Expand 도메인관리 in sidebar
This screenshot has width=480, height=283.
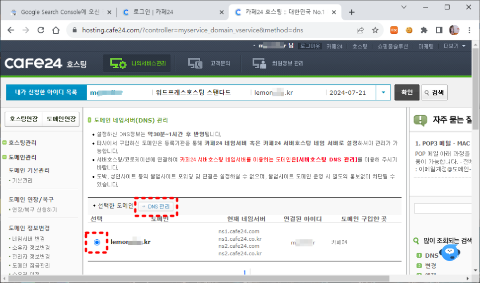coord(22,157)
